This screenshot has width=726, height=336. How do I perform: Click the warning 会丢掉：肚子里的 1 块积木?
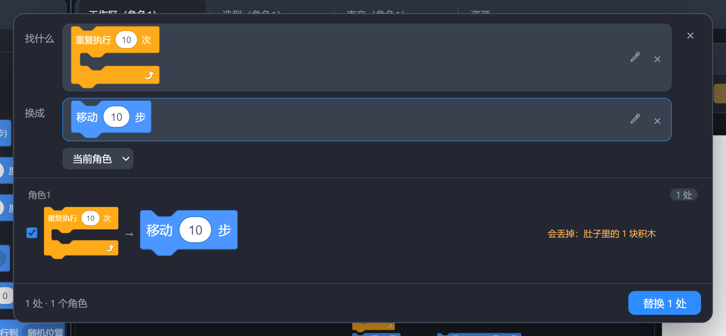pos(601,234)
